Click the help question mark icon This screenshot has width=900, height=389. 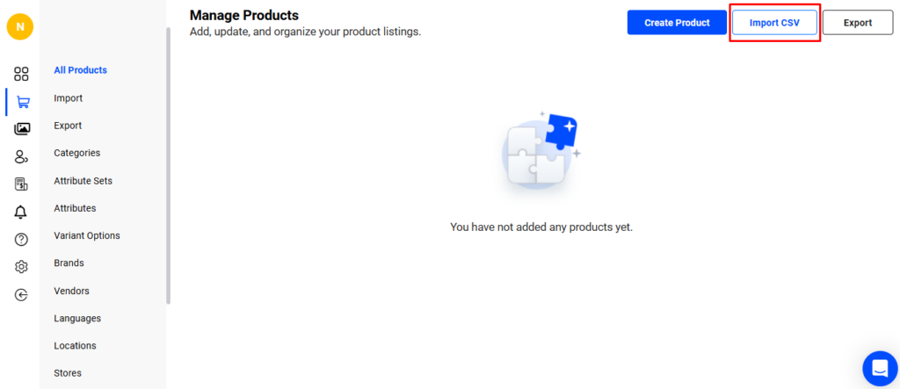point(21,240)
